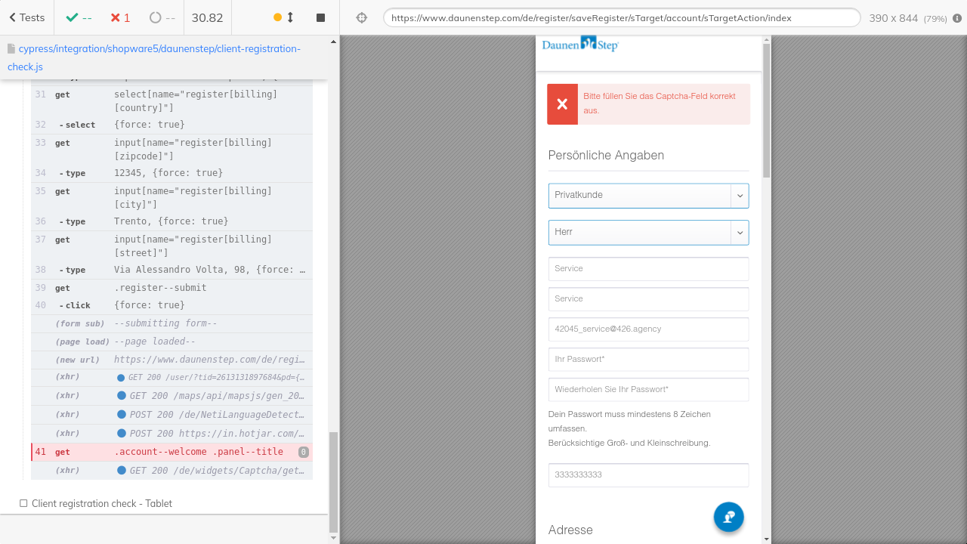967x544 pixels.
Task: Expand the Privatkunde customer type dropdown
Action: pos(648,196)
